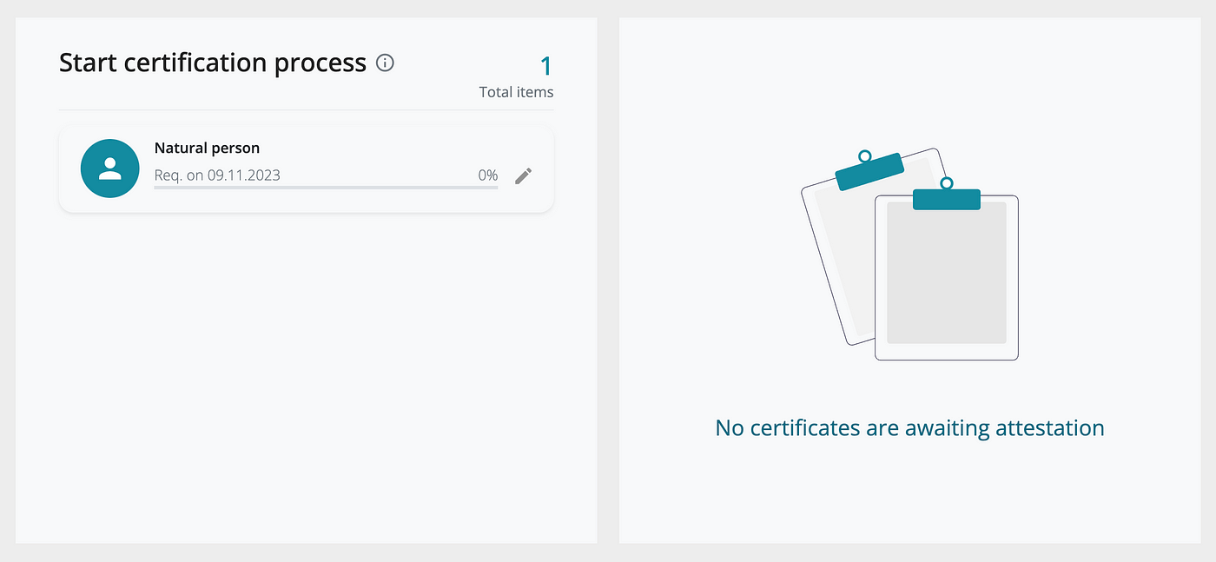The image size is (1216, 562).
Task: Click the Req. on 09.11.2023 date text
Action: pos(217,175)
